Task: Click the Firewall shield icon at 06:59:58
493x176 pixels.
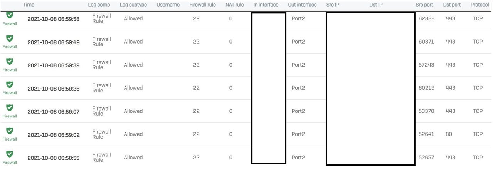Action: [10, 15]
